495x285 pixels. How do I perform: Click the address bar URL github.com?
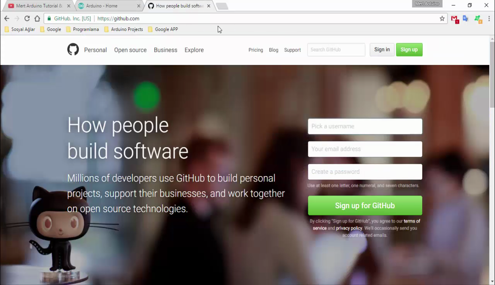pyautogui.click(x=118, y=19)
